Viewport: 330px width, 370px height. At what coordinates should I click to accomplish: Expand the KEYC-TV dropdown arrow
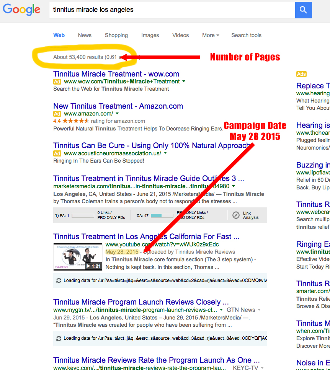pyautogui.click(x=262, y=368)
